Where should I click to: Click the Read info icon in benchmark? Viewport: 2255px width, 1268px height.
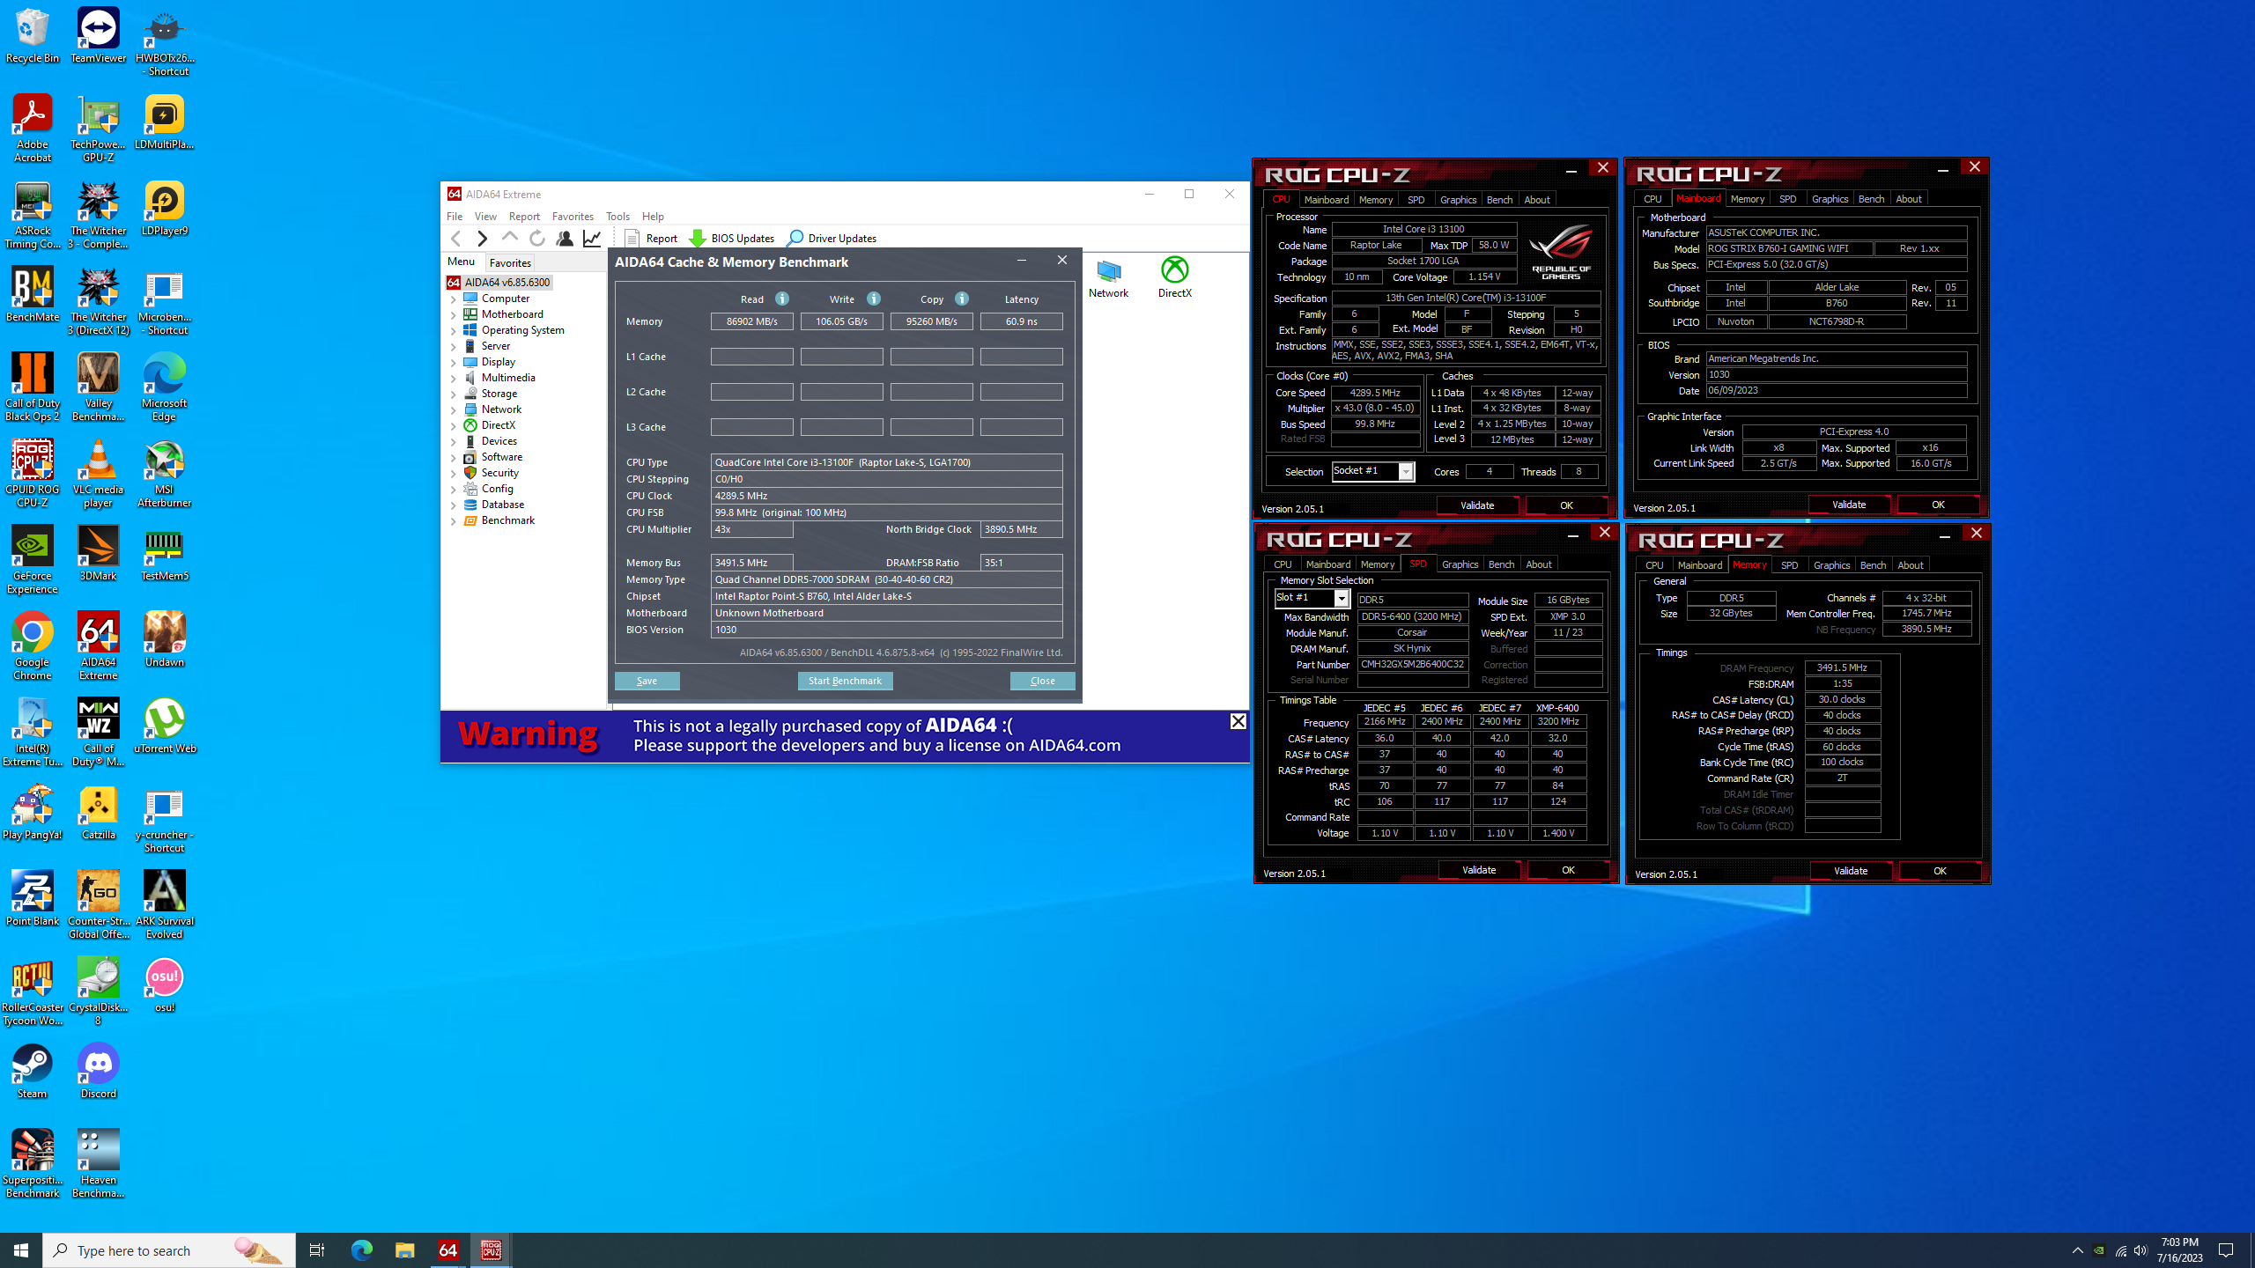click(x=782, y=299)
